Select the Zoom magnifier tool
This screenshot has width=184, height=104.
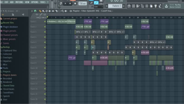63,11
